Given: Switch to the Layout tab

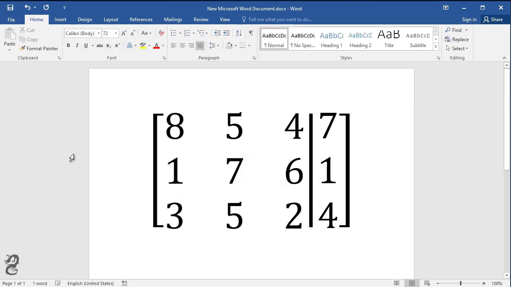Looking at the screenshot, I should pos(111,20).
